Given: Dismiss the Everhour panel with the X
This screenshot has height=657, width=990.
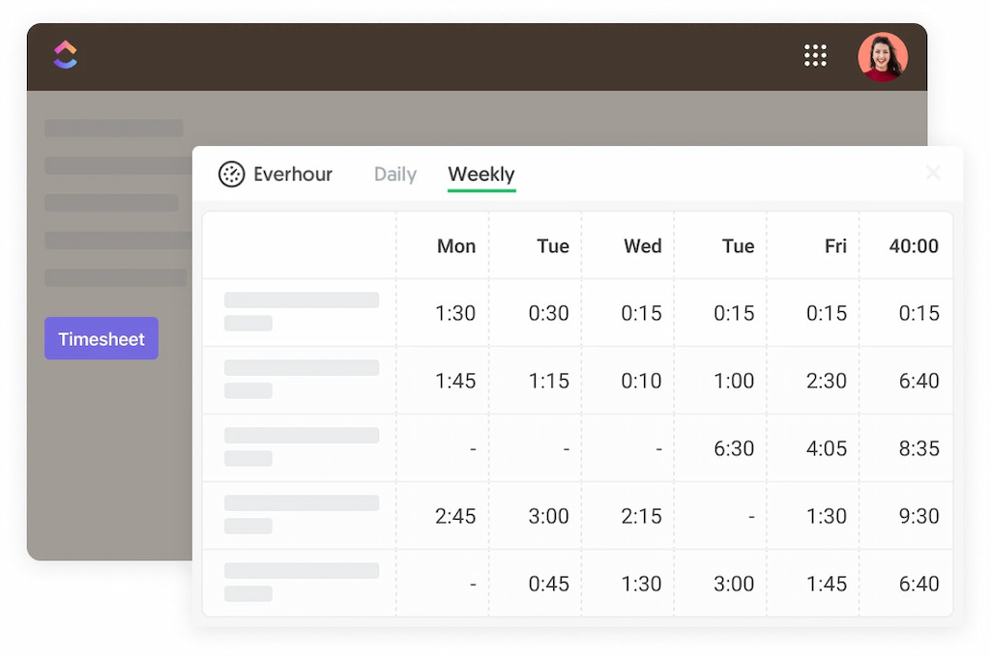Looking at the screenshot, I should point(933,173).
